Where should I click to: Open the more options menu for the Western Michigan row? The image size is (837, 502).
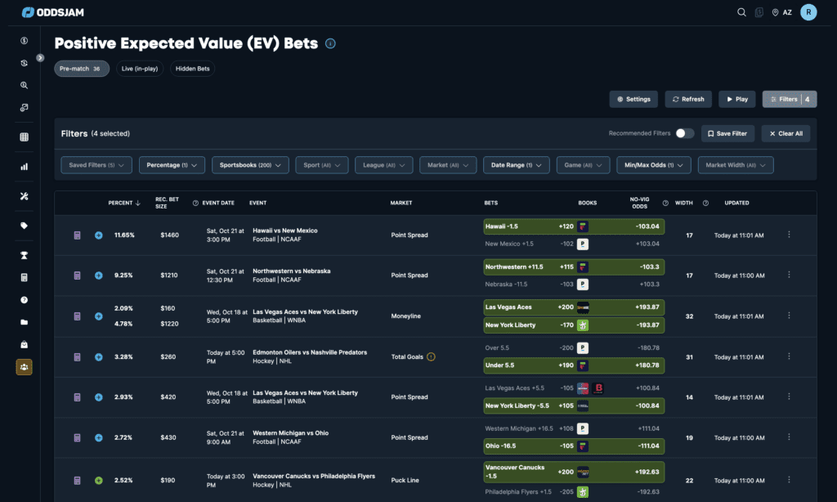point(789,437)
